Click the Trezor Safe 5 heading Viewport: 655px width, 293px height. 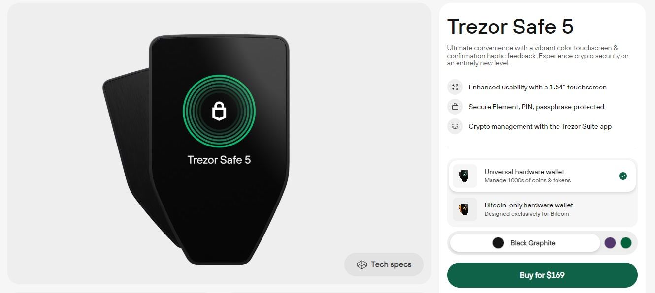click(x=510, y=27)
